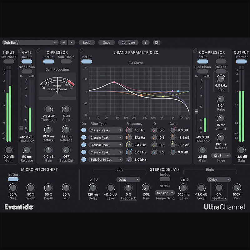Open the settings gear
This screenshot has height=250, width=250.
tap(157, 42)
